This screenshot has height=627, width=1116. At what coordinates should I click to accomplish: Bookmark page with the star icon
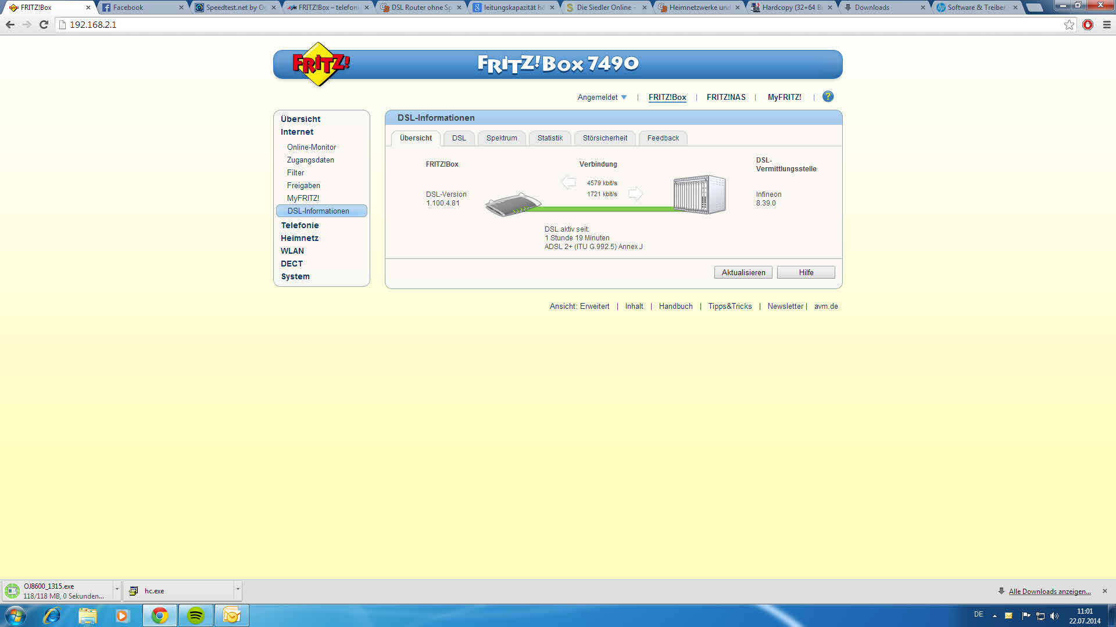point(1069,25)
